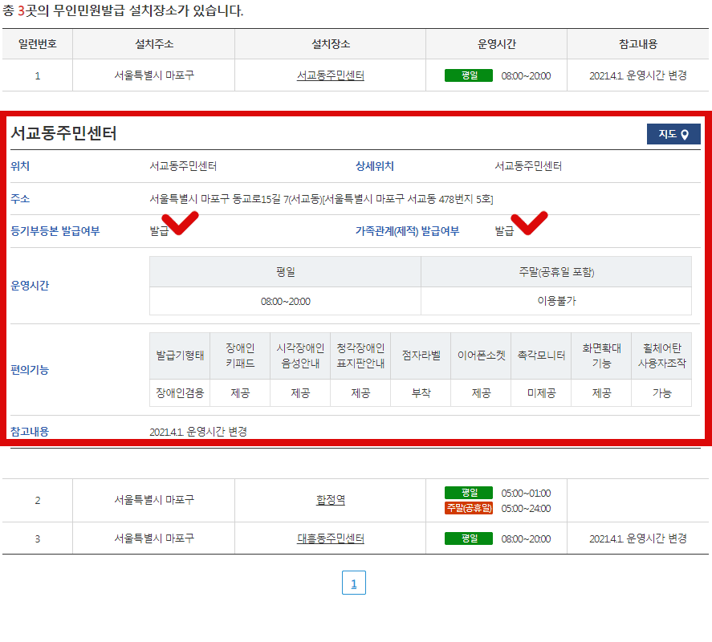Click the 이용불가 weekend hours cell
The height and width of the screenshot is (642, 712).
pos(555,302)
